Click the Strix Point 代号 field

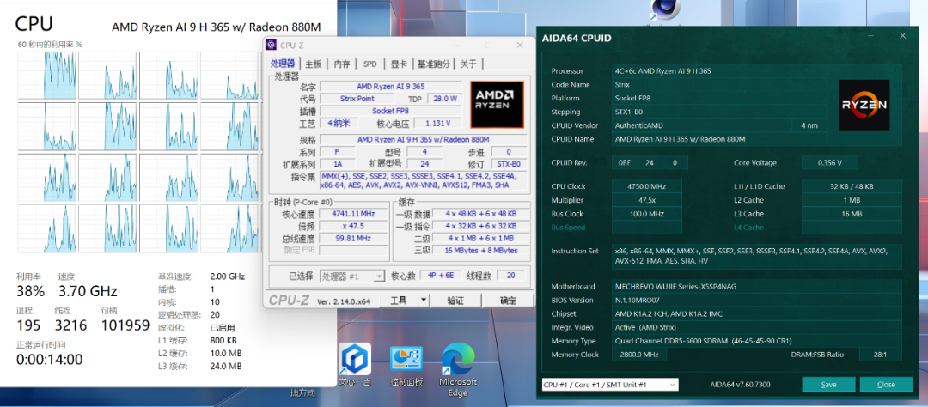pos(357,99)
